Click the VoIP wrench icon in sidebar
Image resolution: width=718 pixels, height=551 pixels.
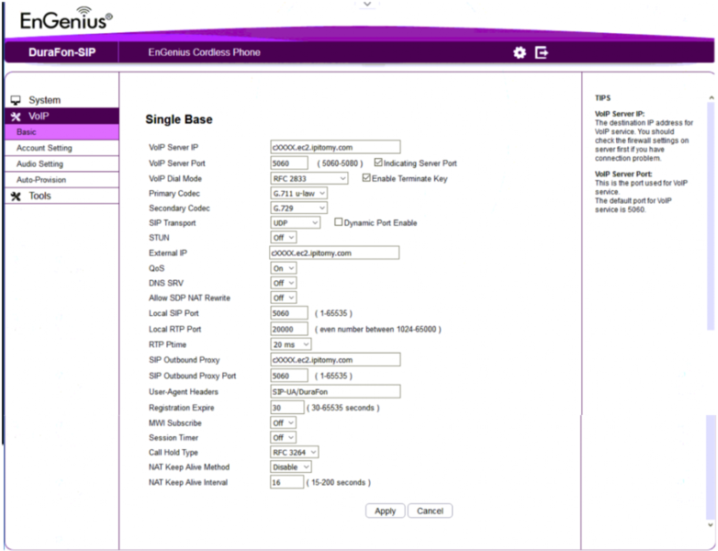coord(15,117)
